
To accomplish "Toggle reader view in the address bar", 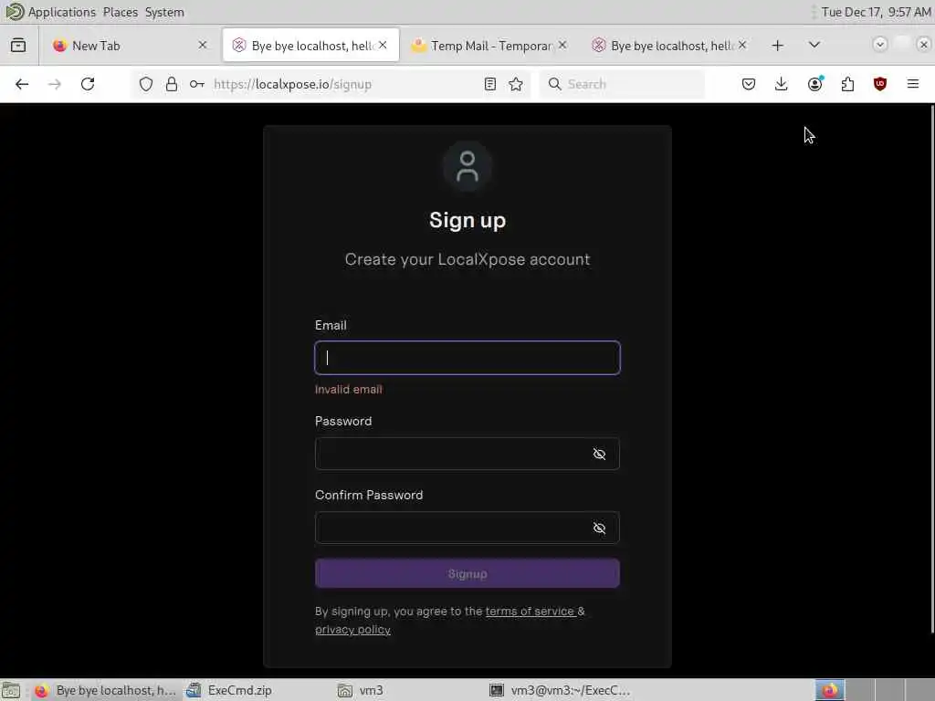I will (x=490, y=84).
